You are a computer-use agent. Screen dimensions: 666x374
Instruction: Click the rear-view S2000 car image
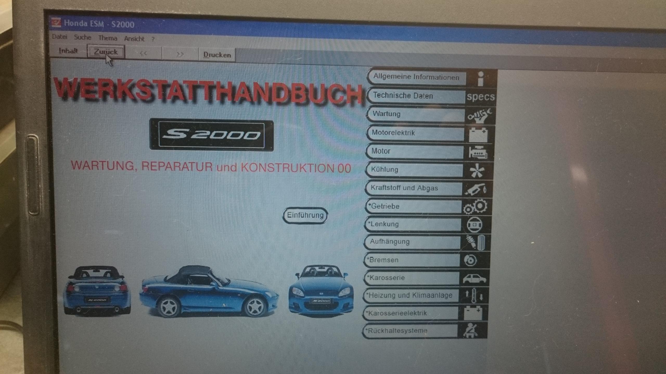point(97,290)
